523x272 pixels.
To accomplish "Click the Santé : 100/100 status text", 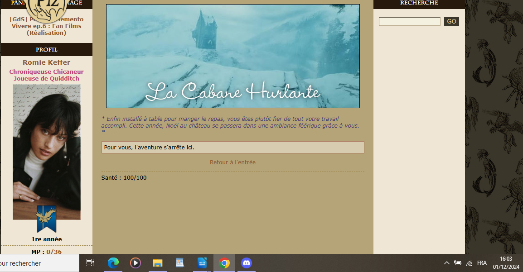I will pyautogui.click(x=124, y=177).
